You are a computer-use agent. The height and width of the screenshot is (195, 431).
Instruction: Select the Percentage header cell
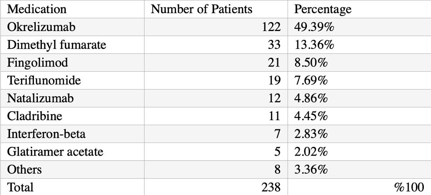coord(359,9)
